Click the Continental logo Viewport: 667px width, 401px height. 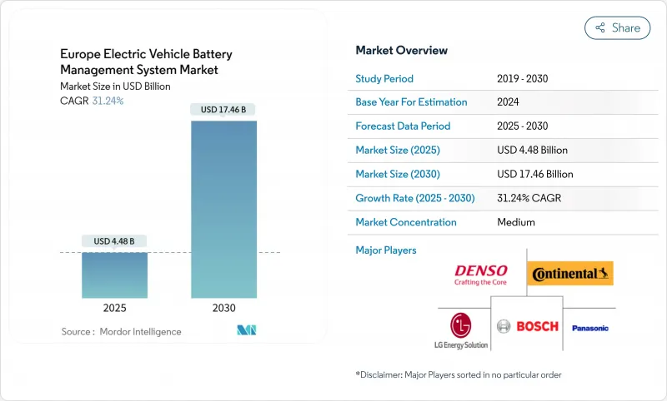point(572,273)
